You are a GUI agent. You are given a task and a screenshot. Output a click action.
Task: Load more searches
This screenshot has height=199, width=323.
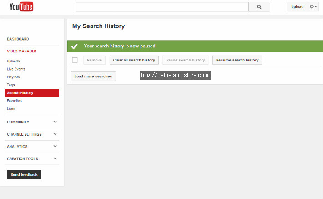93,77
